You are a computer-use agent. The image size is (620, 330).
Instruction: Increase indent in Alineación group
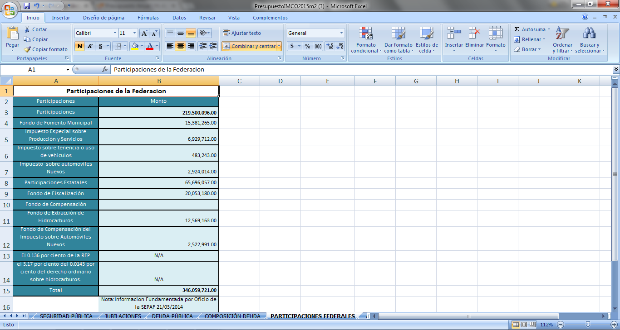pyautogui.click(x=213, y=46)
